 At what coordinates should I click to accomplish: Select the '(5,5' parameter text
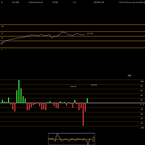[75, 2]
